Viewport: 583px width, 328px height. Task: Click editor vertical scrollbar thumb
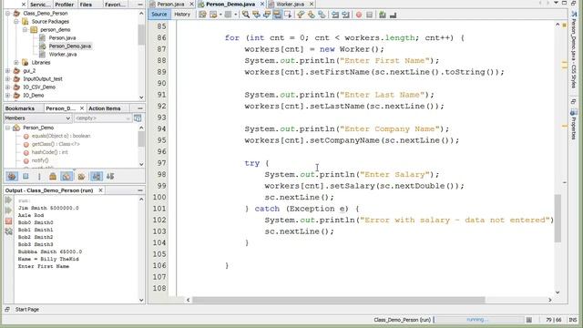557,219
